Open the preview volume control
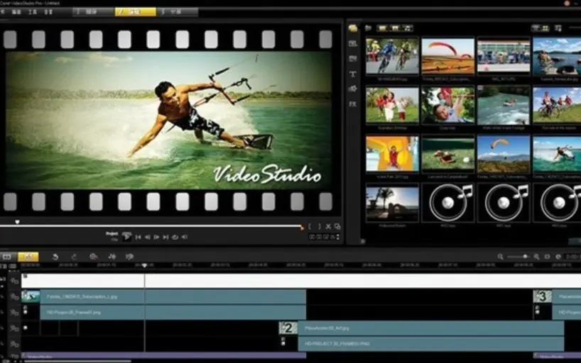Image resolution: width=581 pixels, height=363 pixels. coord(185,238)
